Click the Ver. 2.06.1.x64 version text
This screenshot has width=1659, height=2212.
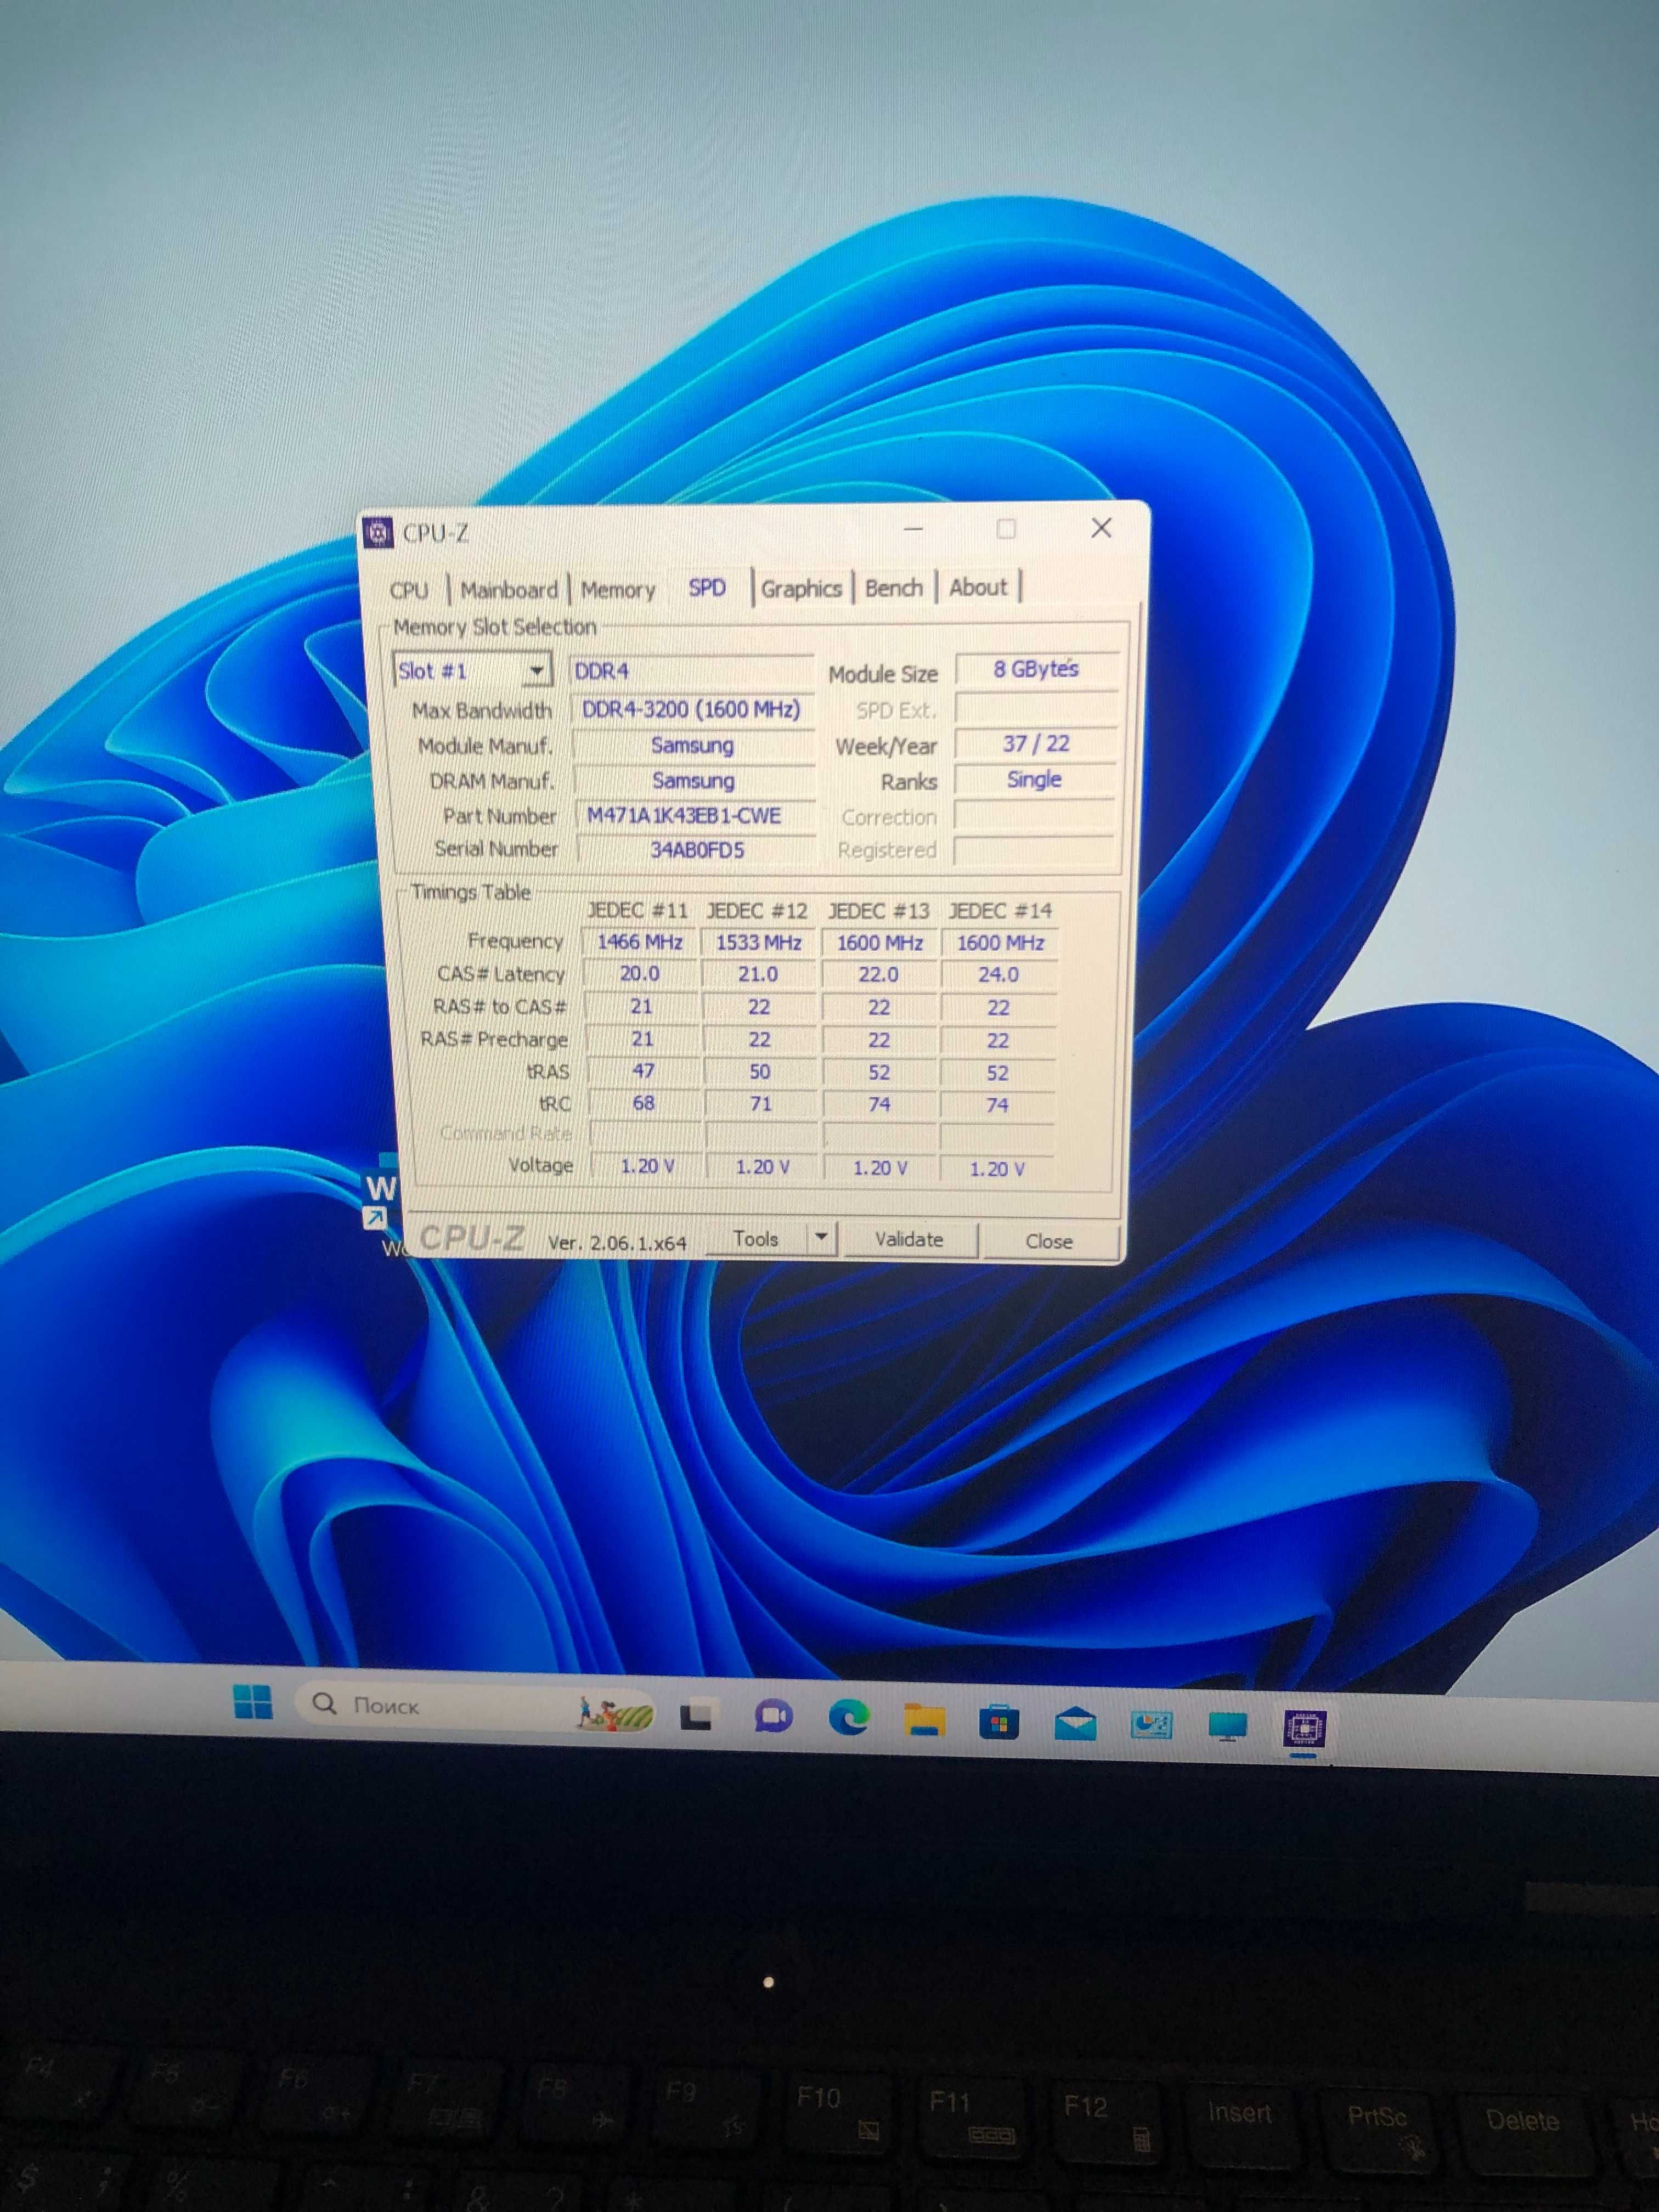(x=617, y=1243)
